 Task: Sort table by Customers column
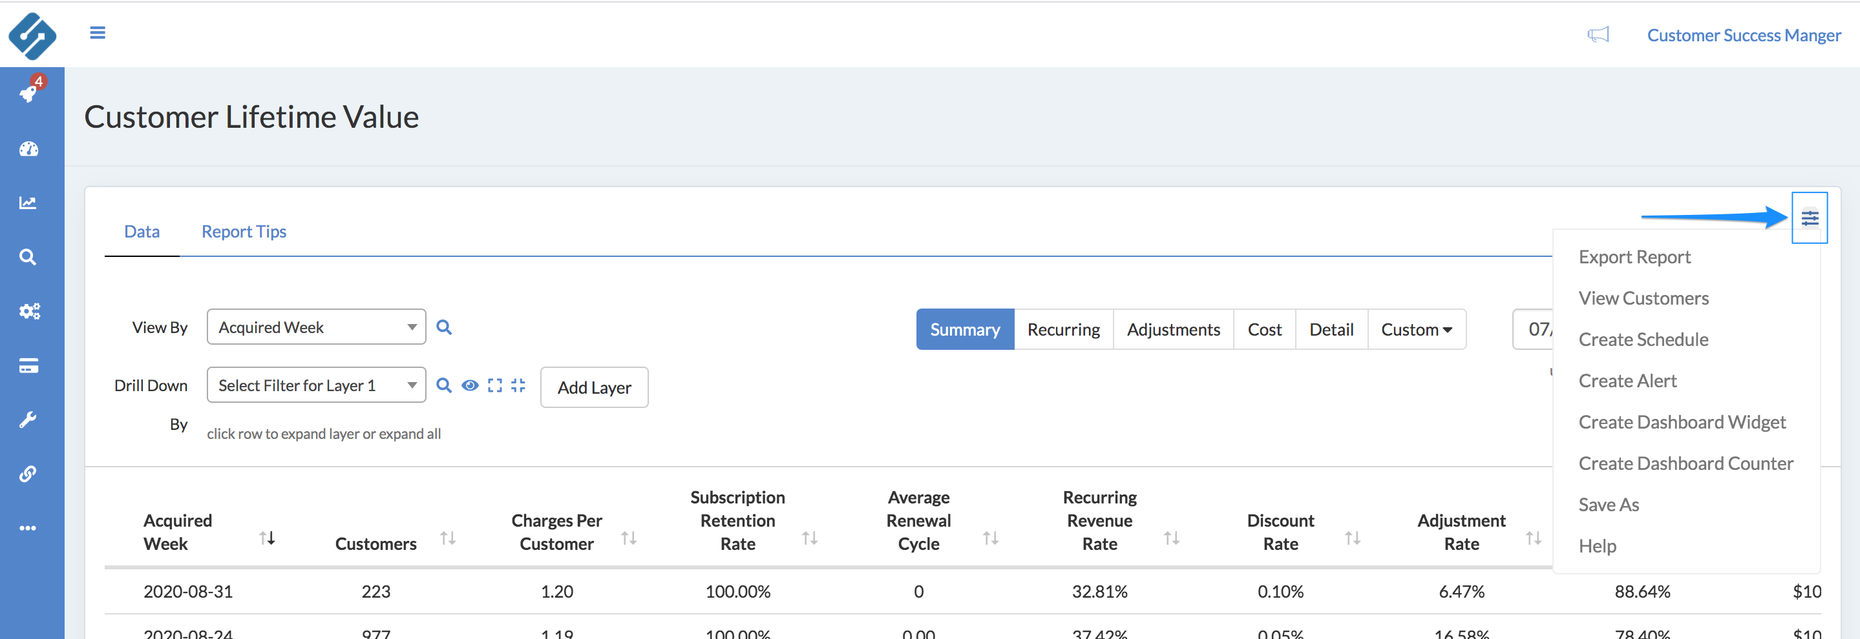[x=448, y=539]
